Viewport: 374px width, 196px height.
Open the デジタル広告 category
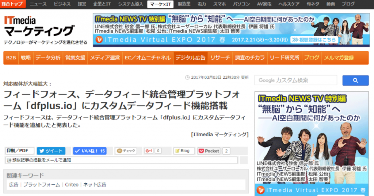(190, 58)
